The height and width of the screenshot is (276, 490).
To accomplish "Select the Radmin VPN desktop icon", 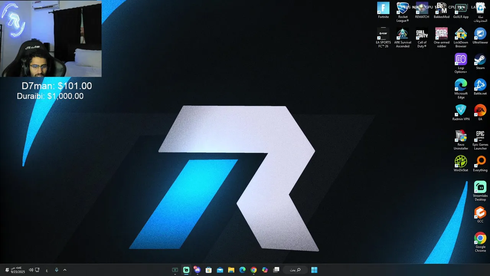I will (461, 113).
